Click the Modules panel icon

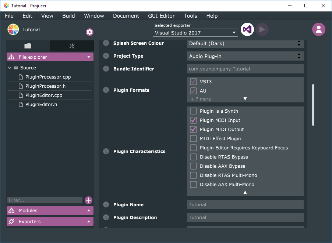[x=11, y=210]
